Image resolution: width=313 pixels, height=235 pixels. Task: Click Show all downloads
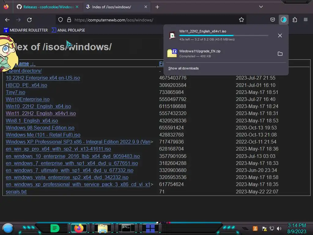click(183, 68)
